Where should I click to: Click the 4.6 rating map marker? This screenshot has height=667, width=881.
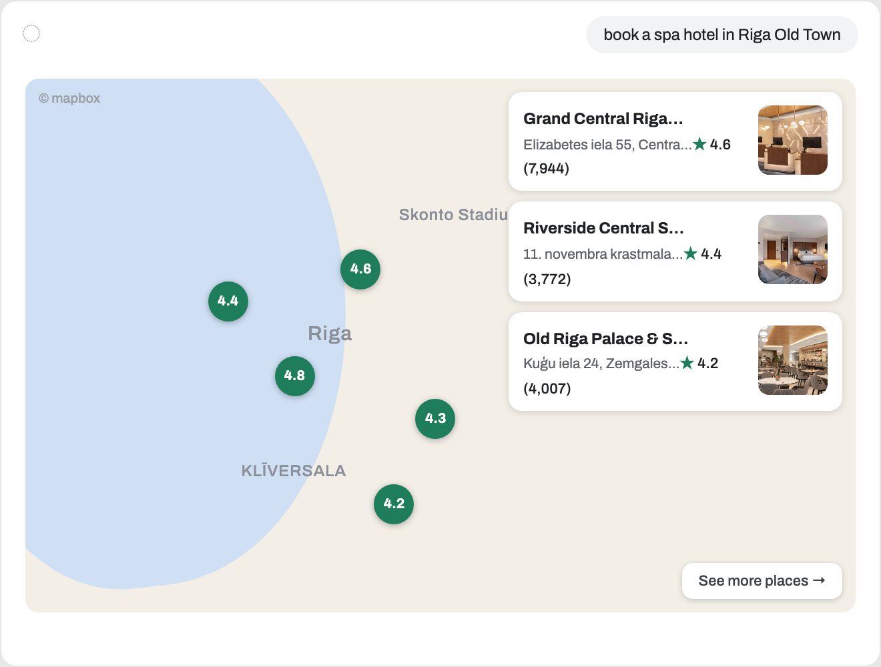click(360, 269)
